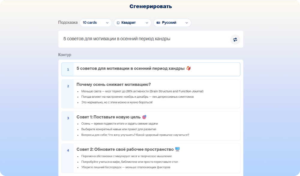Select the card number 2 handle
Screen dimensions: 300x176
point(68,86)
